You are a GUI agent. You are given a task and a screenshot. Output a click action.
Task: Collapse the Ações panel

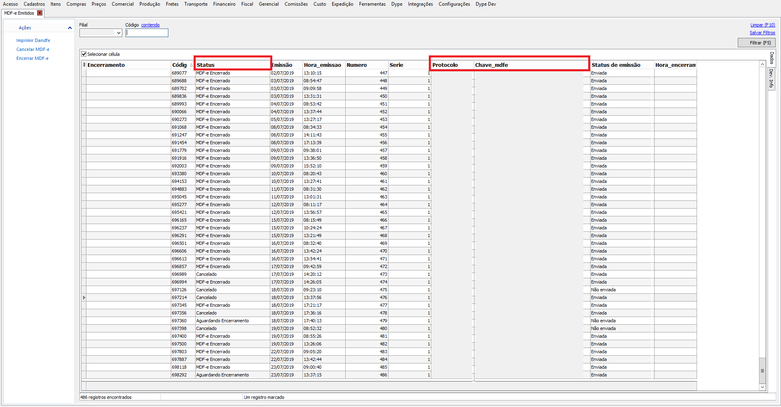(x=70, y=28)
